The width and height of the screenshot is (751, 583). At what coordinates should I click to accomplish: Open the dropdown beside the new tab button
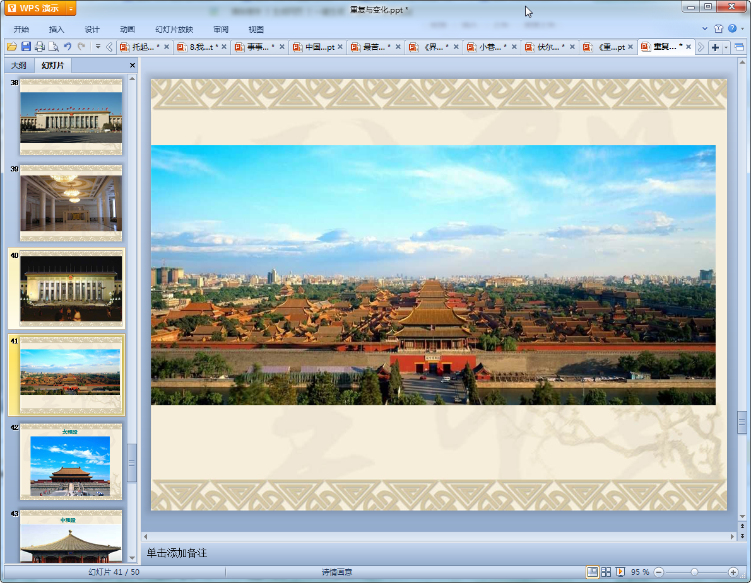point(726,47)
